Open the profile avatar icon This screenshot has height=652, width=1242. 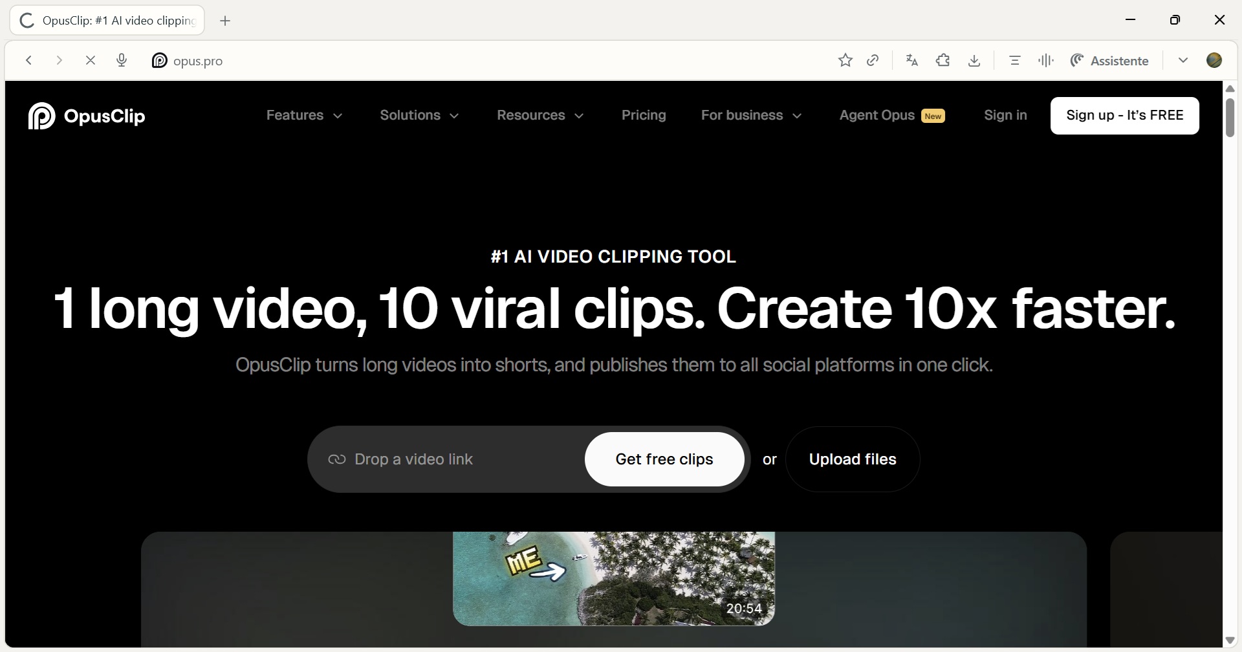[x=1214, y=60]
